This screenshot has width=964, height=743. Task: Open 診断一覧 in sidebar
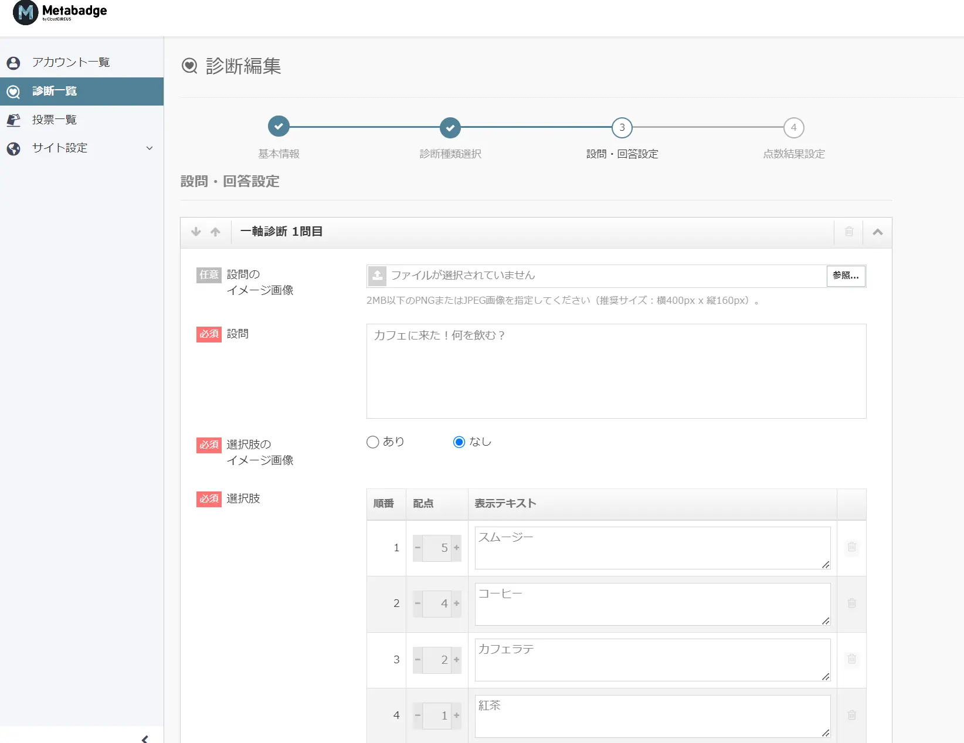coord(82,91)
